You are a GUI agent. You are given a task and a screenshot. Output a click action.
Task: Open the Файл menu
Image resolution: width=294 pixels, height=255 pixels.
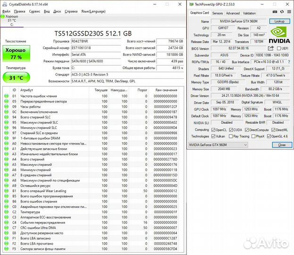6,11
